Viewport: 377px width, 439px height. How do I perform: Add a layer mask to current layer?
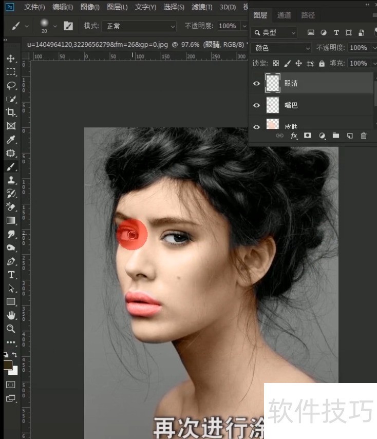click(308, 136)
